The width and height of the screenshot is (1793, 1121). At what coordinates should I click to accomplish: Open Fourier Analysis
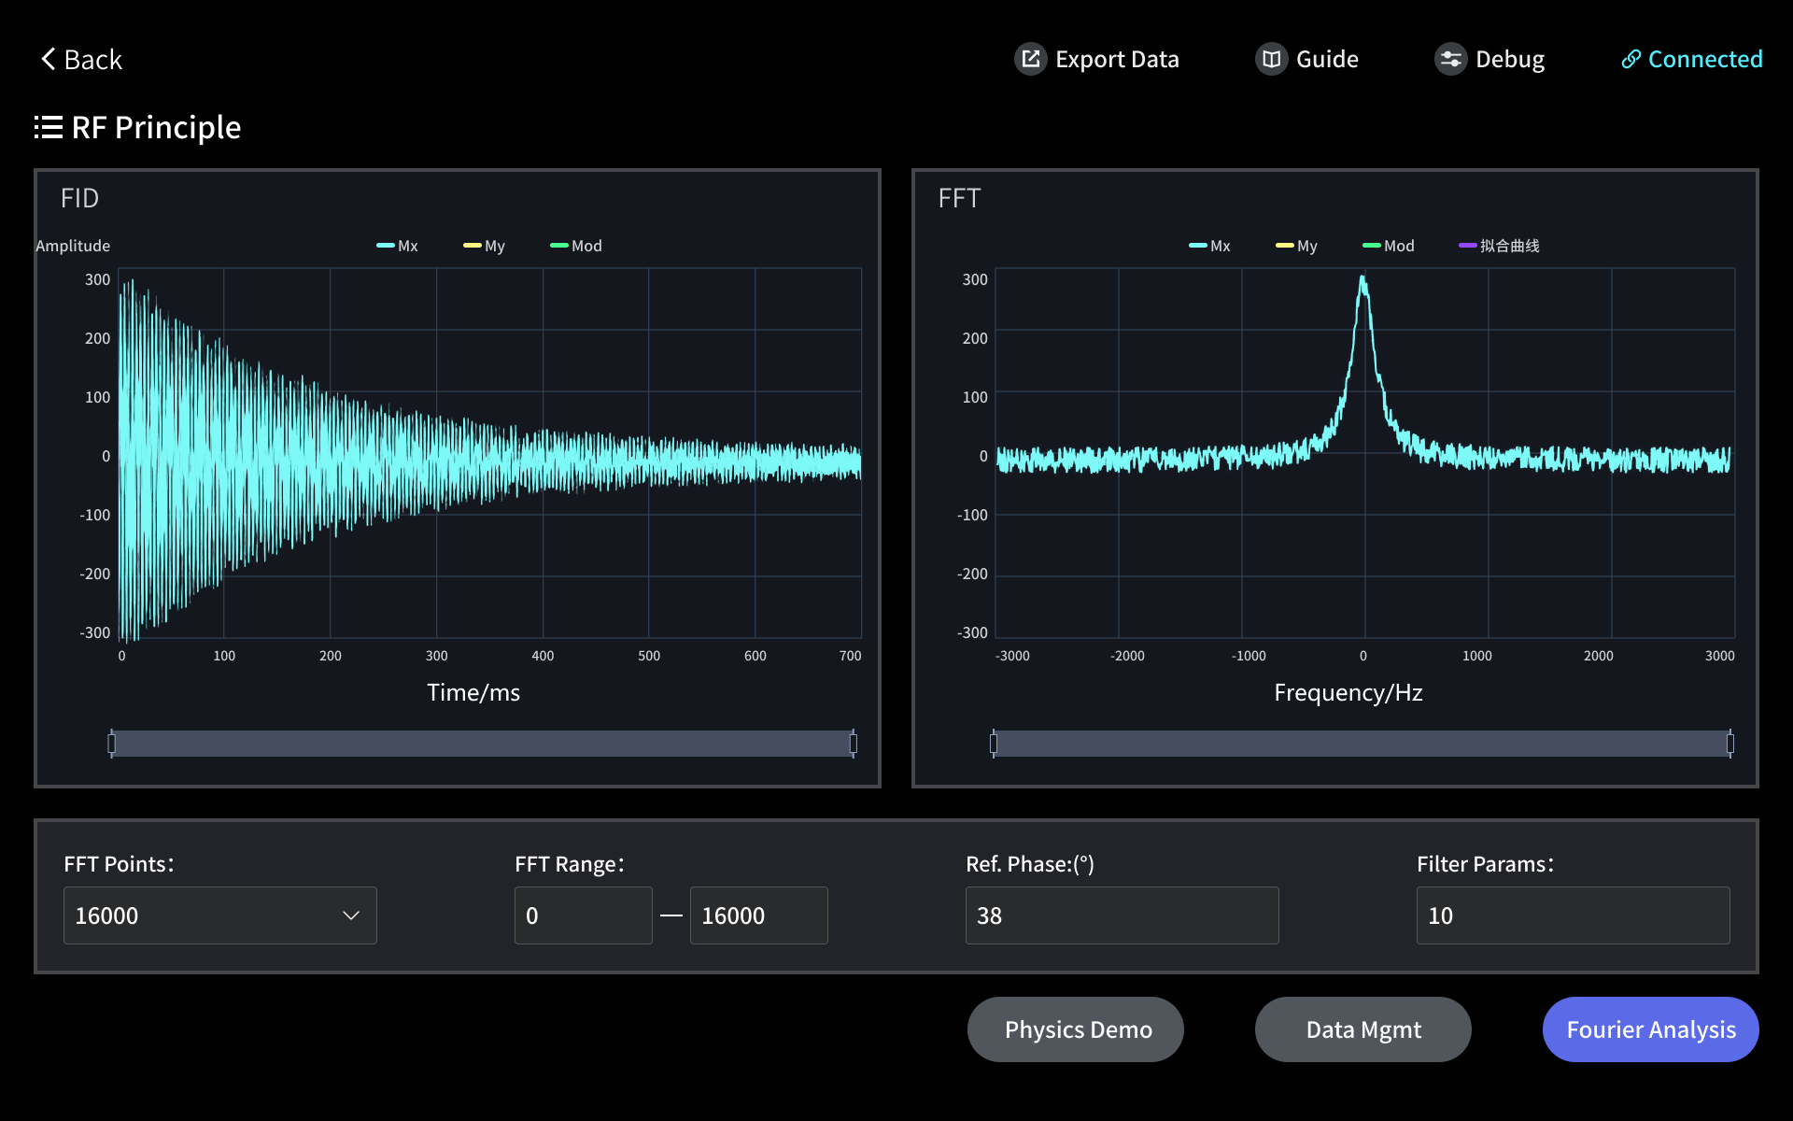1650,1029
